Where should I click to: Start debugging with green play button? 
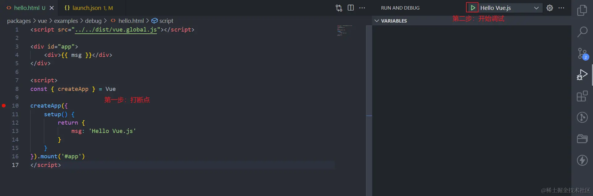(473, 8)
